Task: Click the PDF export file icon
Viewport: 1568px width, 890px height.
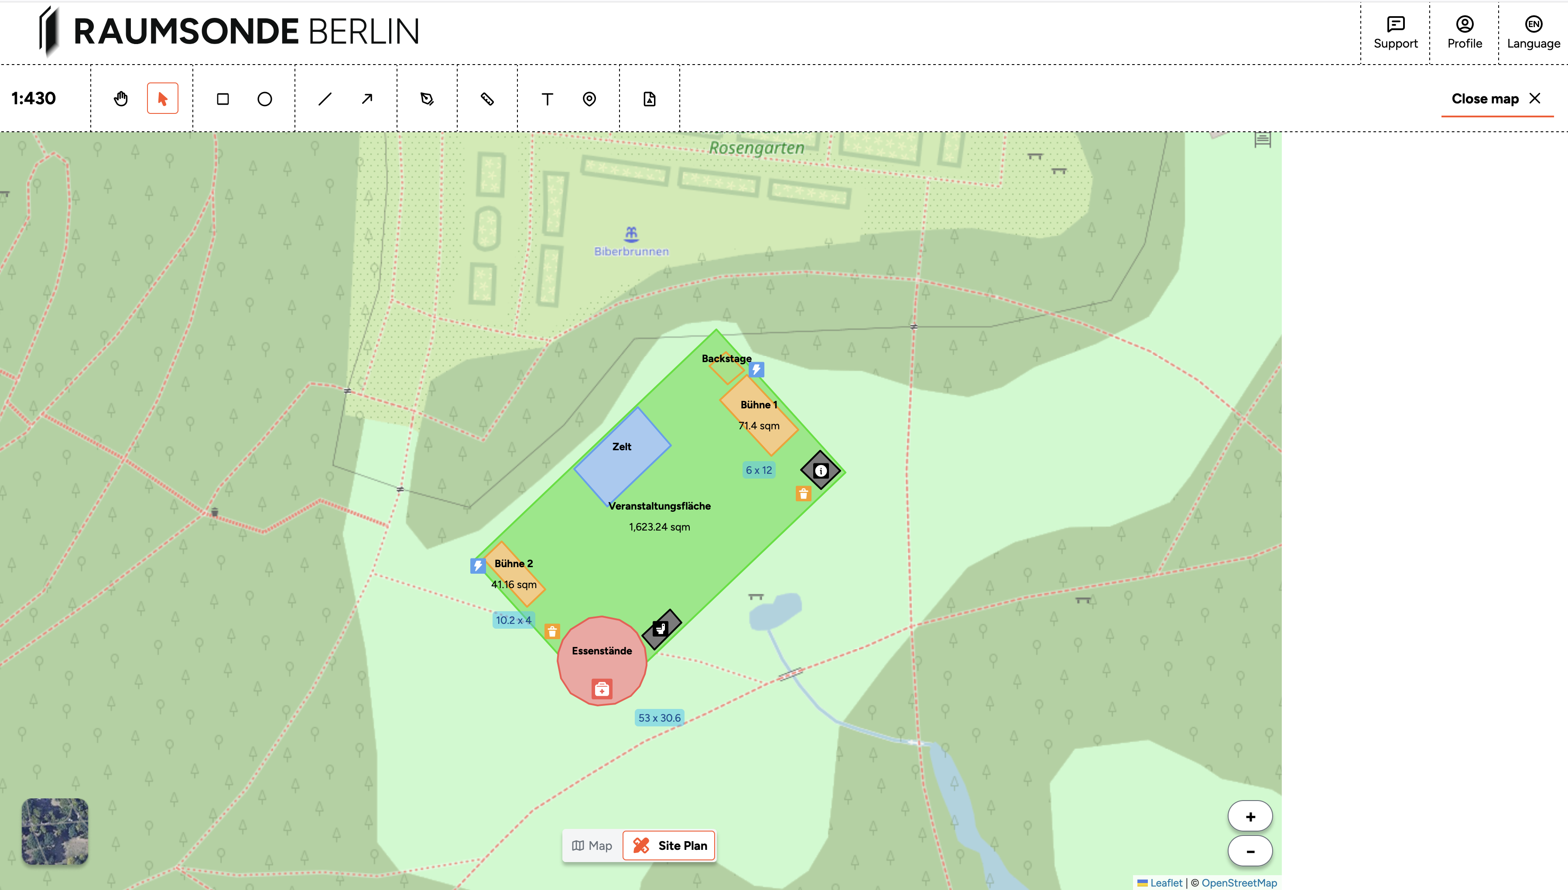Action: [x=650, y=99]
